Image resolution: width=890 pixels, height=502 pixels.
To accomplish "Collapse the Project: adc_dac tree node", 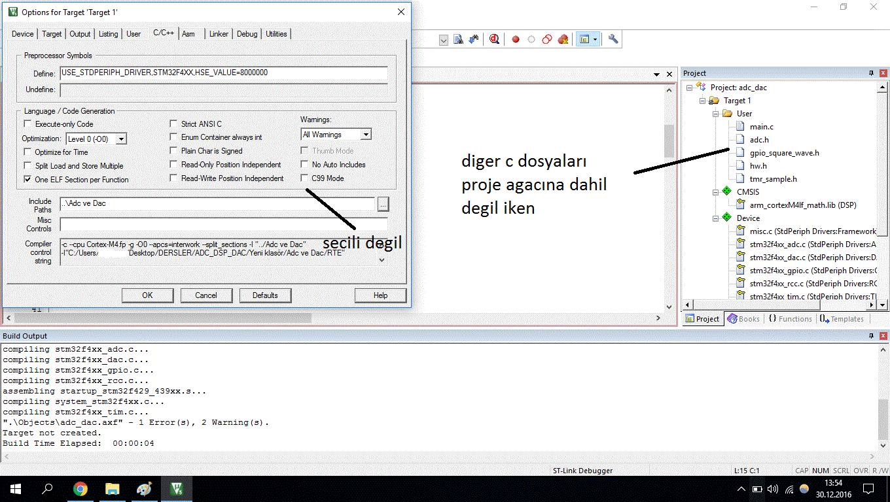I will click(x=689, y=88).
